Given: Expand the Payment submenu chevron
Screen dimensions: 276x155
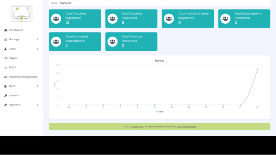Looking at the screenshot, I should pyautogui.click(x=37, y=105).
